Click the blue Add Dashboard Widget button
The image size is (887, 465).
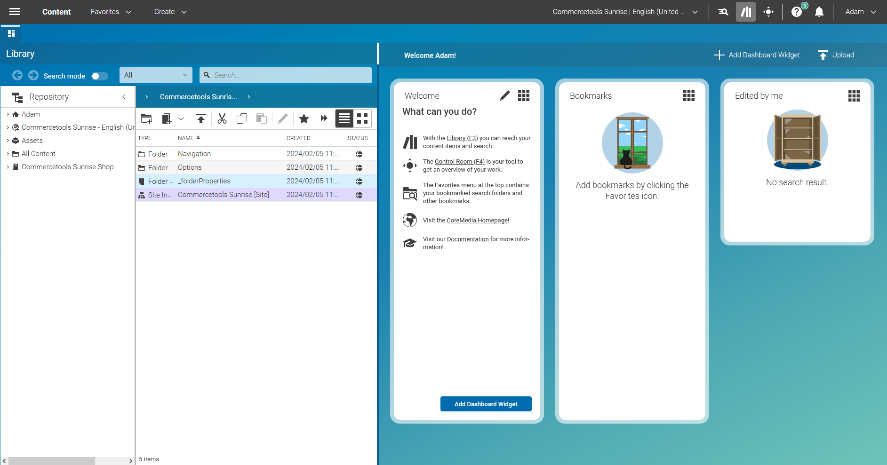tap(486, 404)
